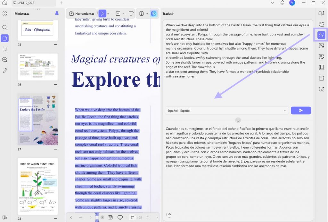
Task: Expand the tab list chevron in title bar
Action: [x=272, y=3]
